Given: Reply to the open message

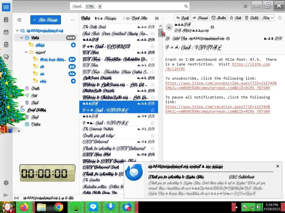Looking at the screenshot, I should pos(182,18).
